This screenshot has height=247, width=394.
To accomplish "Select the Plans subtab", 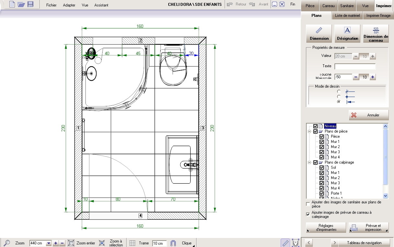I will (x=316, y=16).
